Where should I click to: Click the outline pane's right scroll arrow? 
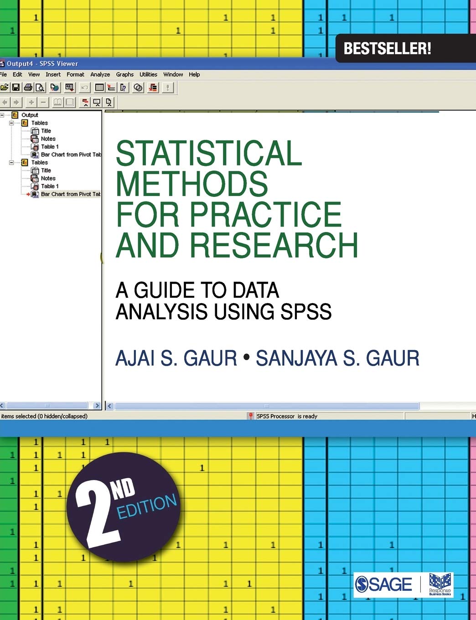click(97, 406)
